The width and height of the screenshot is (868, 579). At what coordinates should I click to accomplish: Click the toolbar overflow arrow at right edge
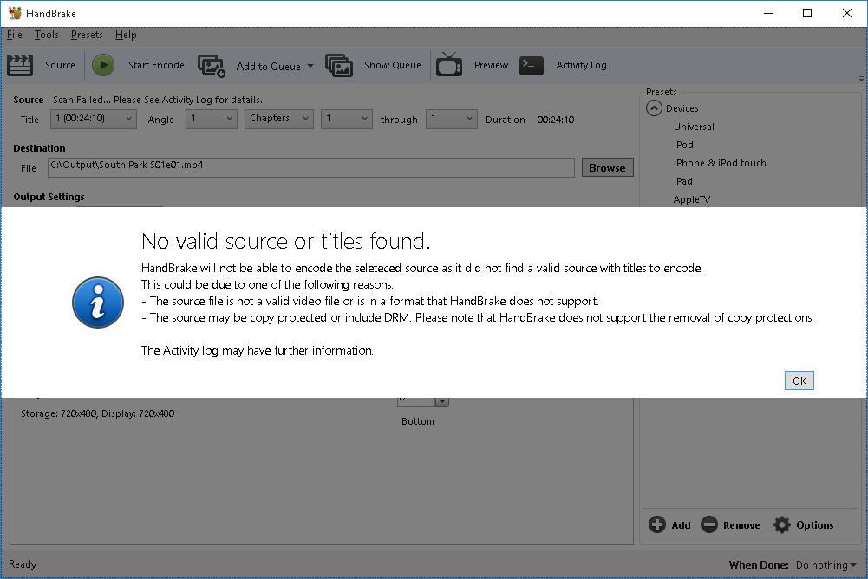tap(861, 79)
